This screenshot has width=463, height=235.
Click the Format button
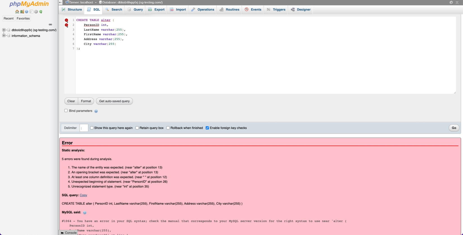[x=86, y=101]
